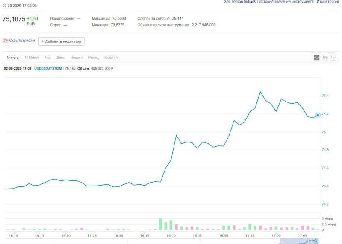The height and width of the screenshot is (244, 342).
Task: Switch to the Квартал timeframe
Action: coord(111,58)
